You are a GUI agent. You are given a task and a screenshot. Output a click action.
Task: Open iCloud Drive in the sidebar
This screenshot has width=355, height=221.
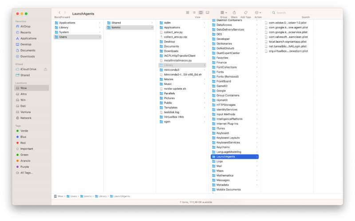point(28,69)
